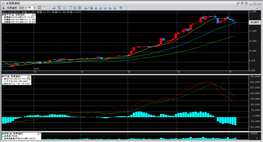Expand the chart type dropdown arrow
Screen dimensions: 263x142
click(88, 8)
